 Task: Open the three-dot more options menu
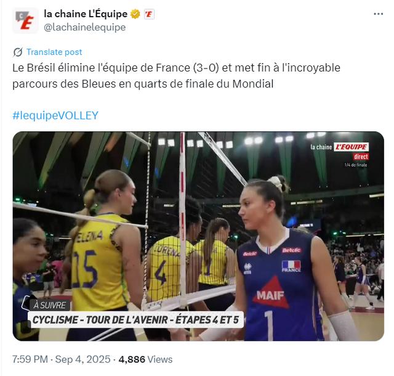(378, 14)
